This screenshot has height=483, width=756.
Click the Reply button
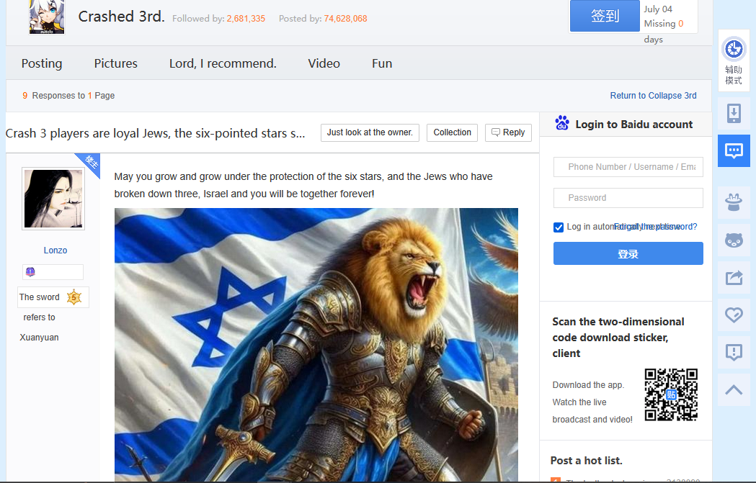point(508,132)
